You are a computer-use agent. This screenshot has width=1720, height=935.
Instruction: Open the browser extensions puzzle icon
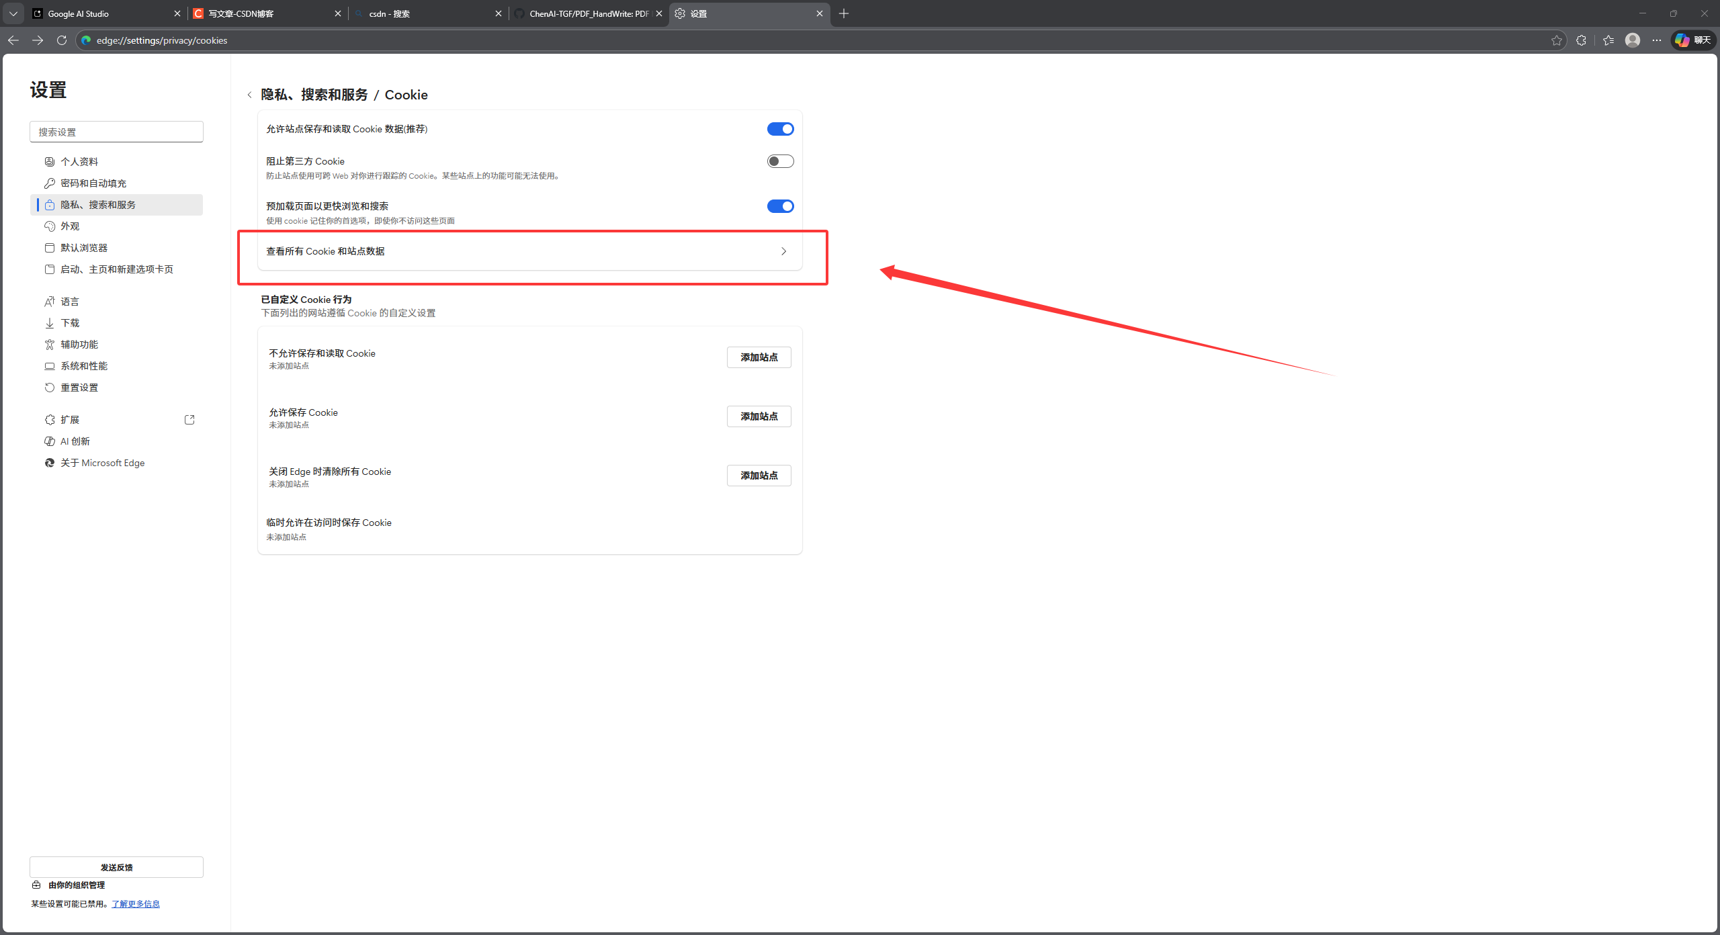(x=1581, y=40)
